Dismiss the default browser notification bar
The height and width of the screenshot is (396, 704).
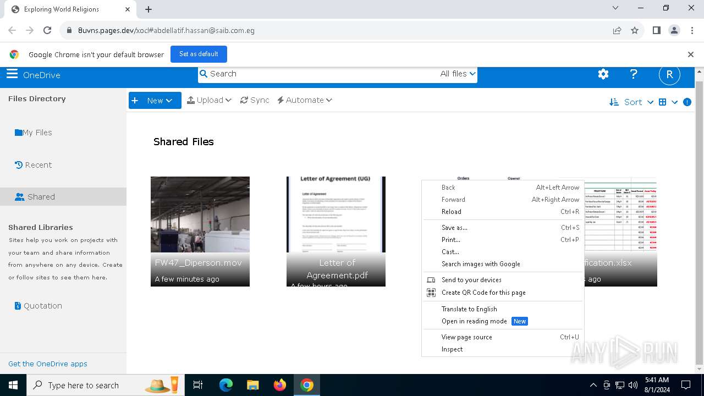pos(690,54)
